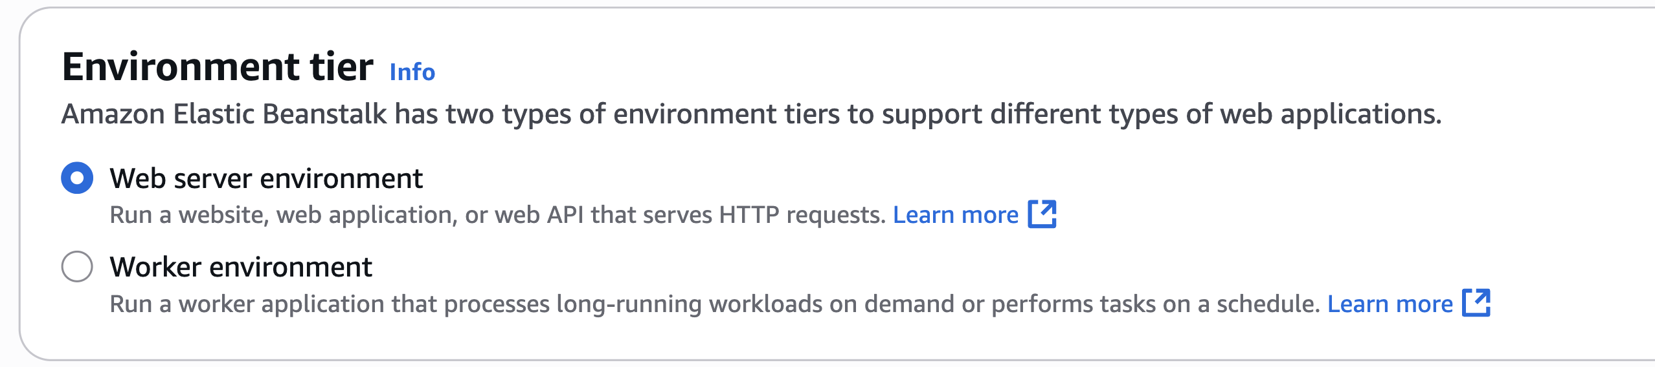Click the 'Environment tier' section heading

pyautogui.click(x=218, y=67)
